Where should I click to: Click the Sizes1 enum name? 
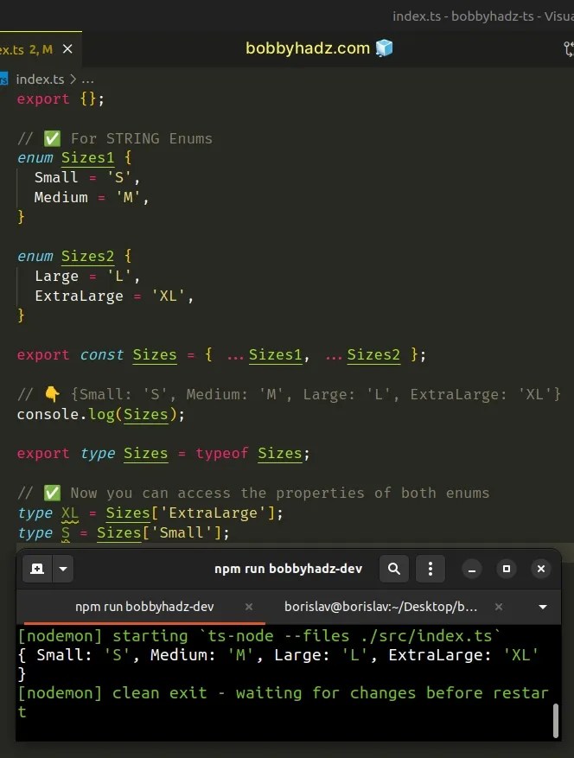pyautogui.click(x=87, y=157)
